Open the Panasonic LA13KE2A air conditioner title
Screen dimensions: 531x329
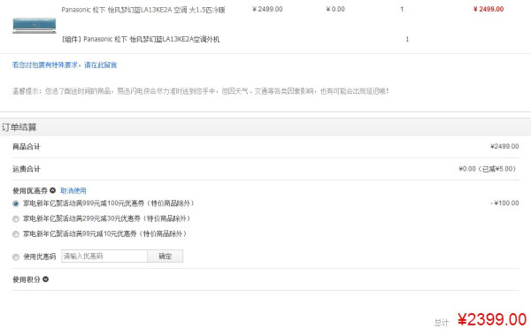142,10
